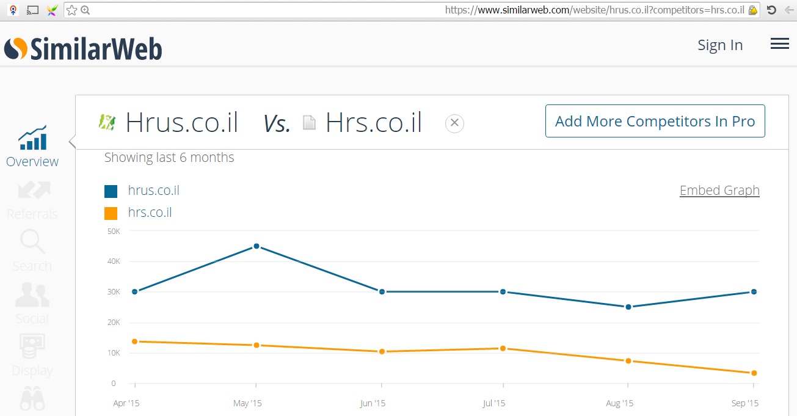Click the colorful butterfly extension icon

(53, 10)
